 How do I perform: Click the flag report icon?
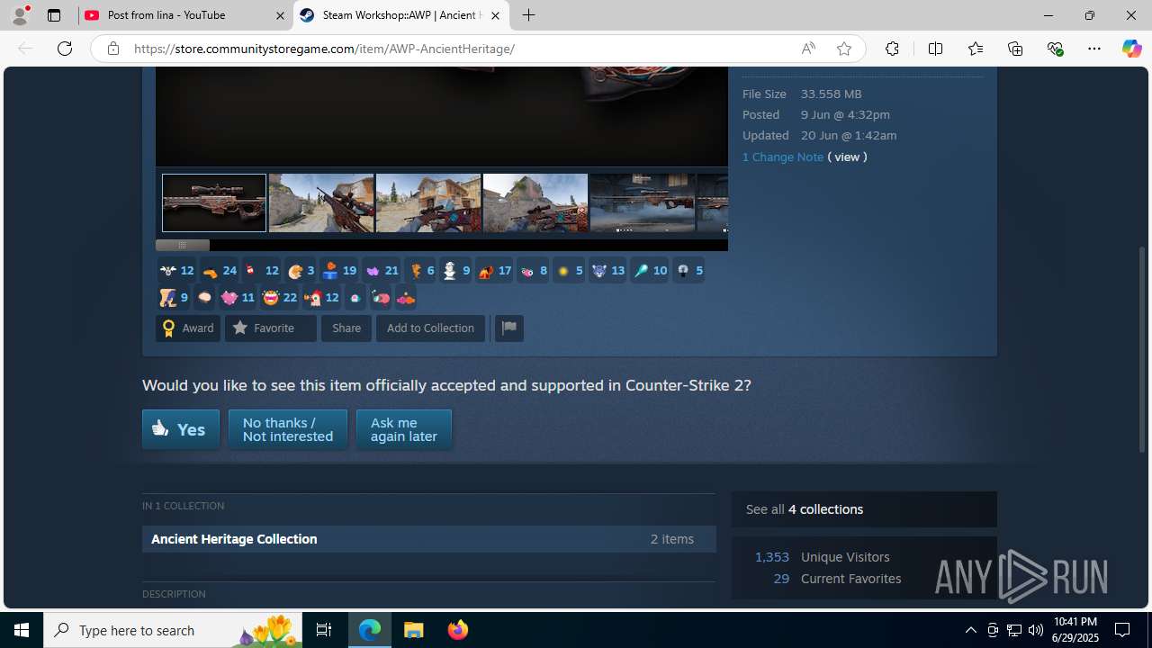click(508, 328)
